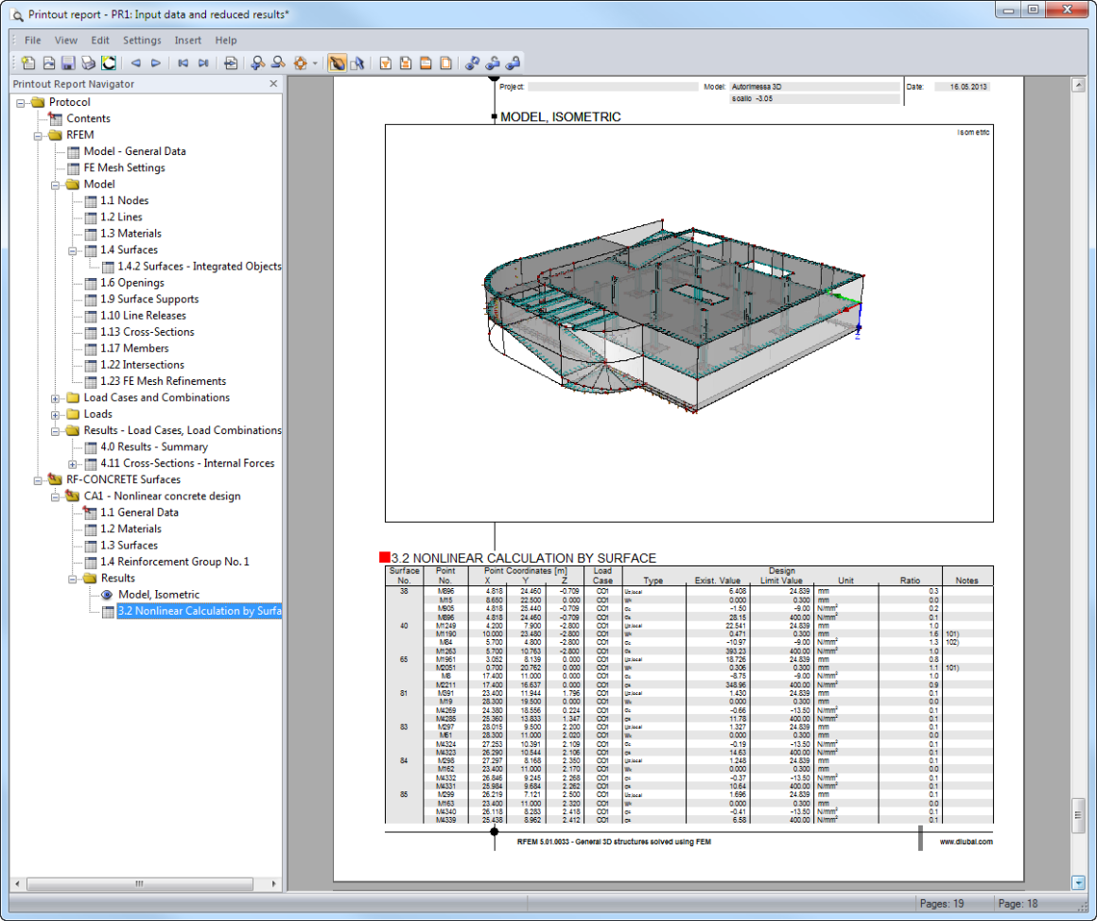This screenshot has width=1097, height=921.
Task: Expand the Load Cases and Combinations folder
Action: point(56,398)
